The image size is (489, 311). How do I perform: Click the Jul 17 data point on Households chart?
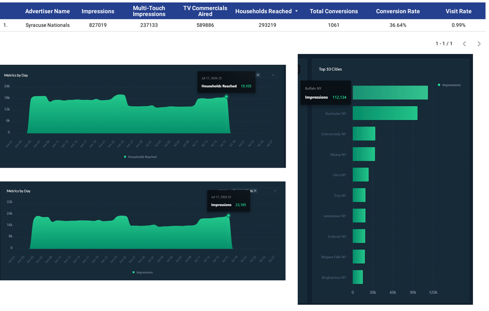[x=226, y=97]
